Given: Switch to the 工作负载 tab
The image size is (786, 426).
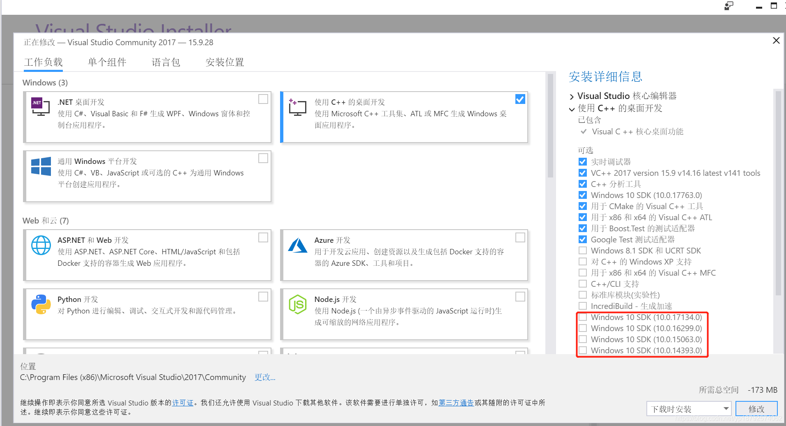Looking at the screenshot, I should click(43, 62).
